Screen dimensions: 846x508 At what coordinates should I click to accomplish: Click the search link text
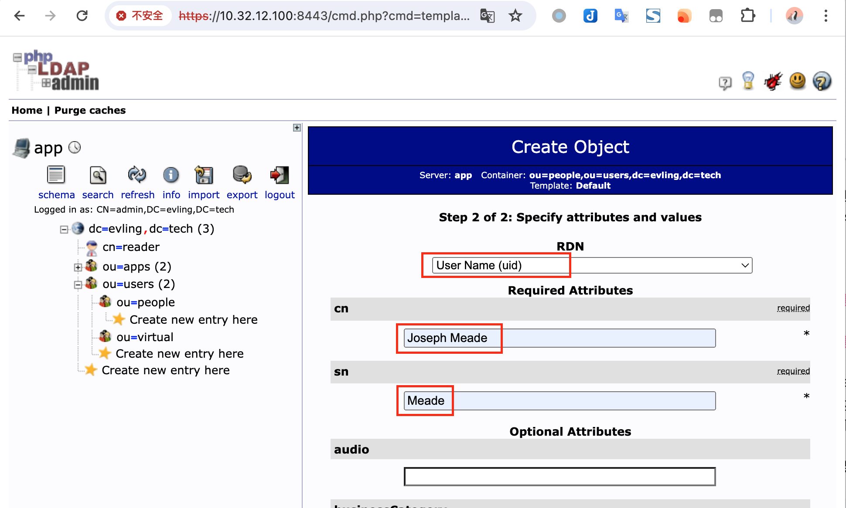point(98,195)
